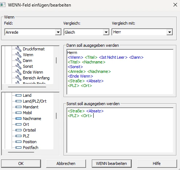
Task: Click the Ende Wenn wrench icon
Action: tap(19, 72)
